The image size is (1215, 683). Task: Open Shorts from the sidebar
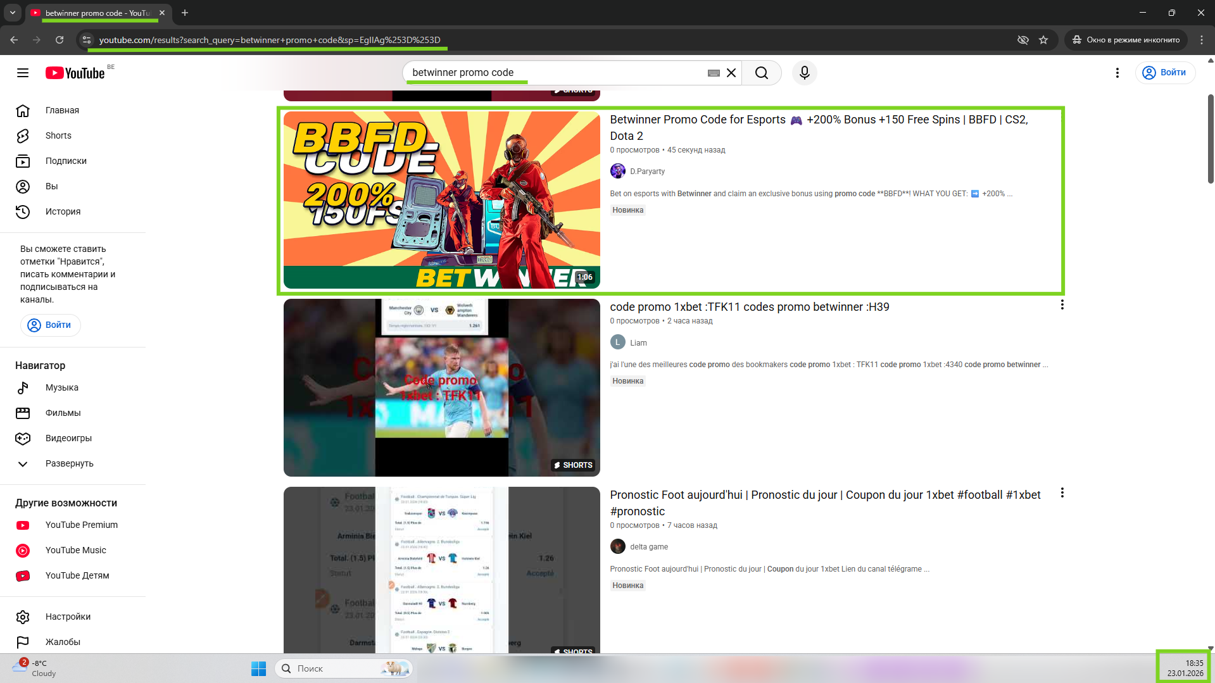pos(23,136)
